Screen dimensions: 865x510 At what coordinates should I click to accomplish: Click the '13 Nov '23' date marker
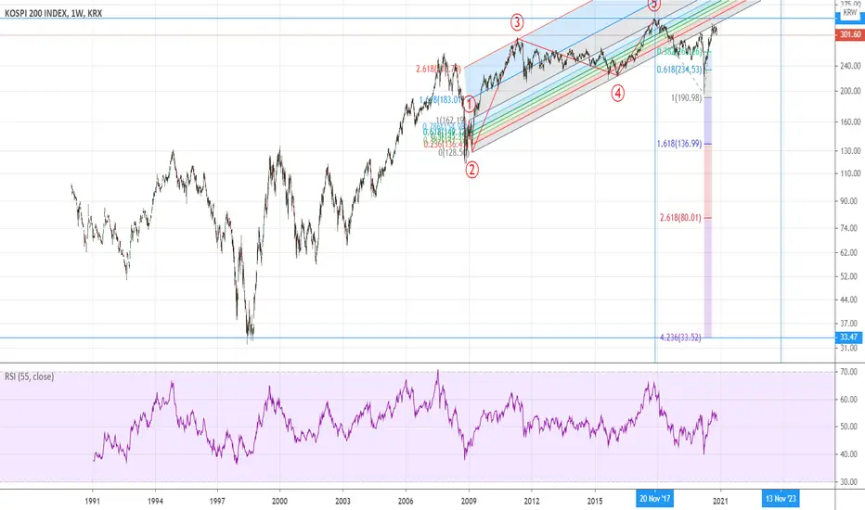click(781, 499)
